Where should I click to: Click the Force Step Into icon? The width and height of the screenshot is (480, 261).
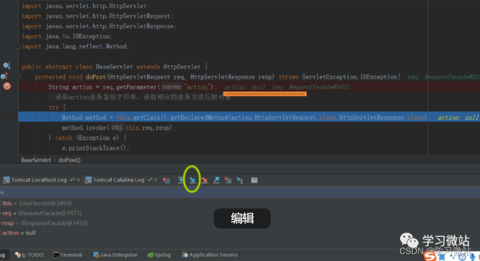[x=205, y=180]
